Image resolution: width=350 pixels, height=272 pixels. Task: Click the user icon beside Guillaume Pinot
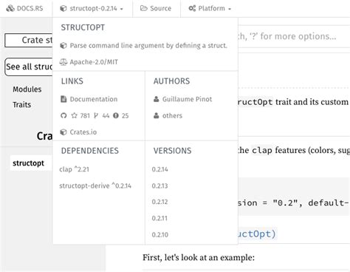[x=156, y=99]
